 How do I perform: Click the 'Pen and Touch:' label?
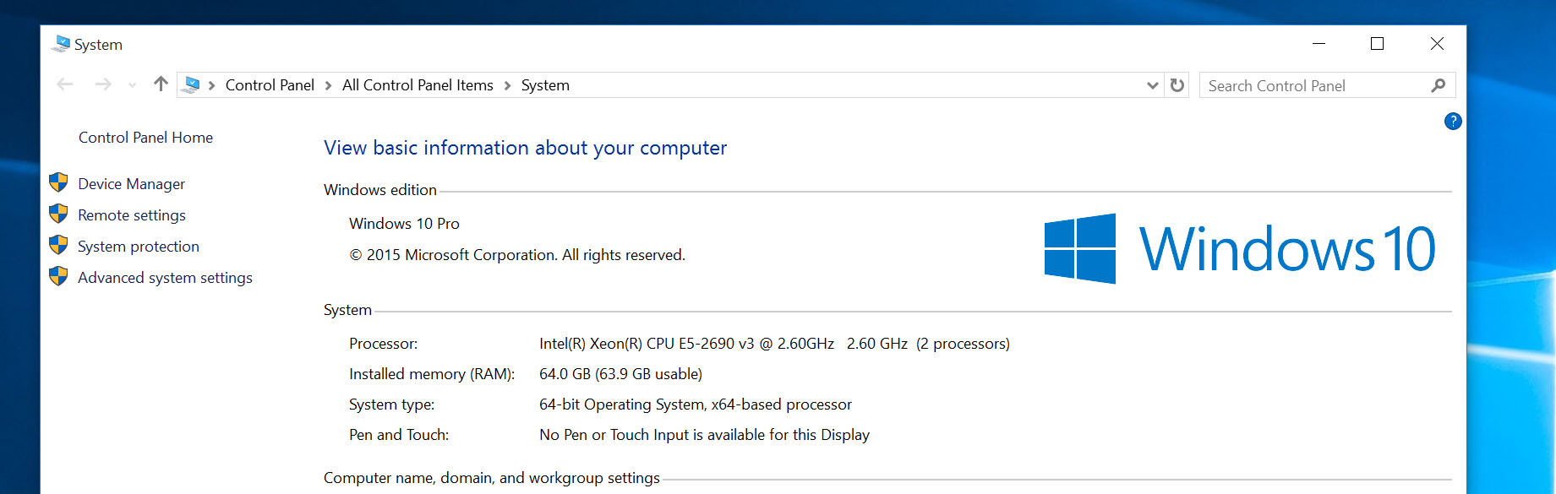399,435
